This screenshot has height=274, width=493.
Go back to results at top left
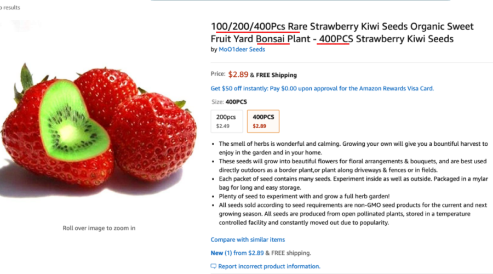[10, 8]
